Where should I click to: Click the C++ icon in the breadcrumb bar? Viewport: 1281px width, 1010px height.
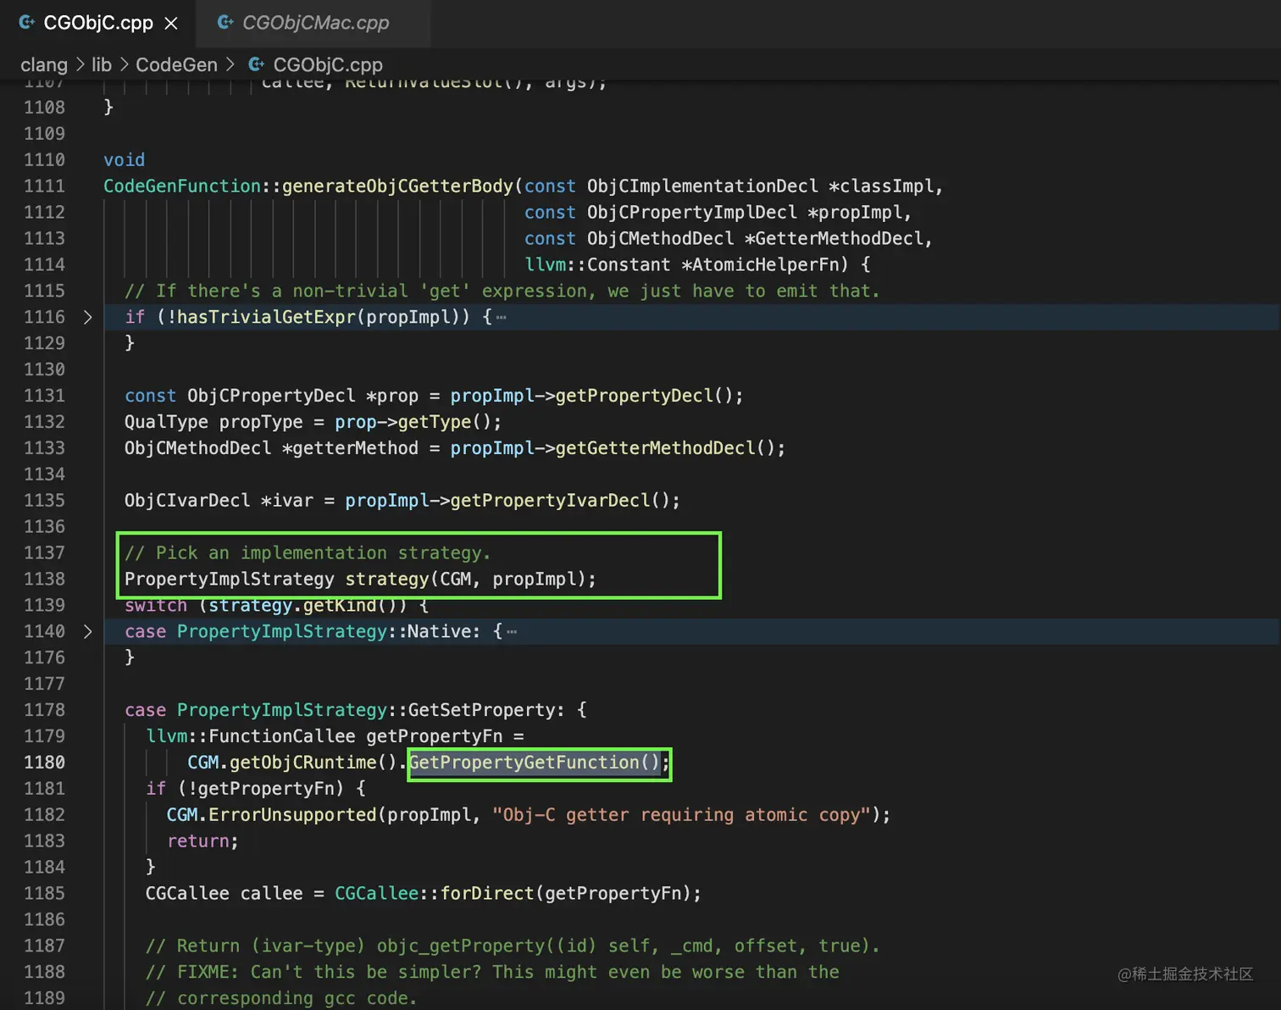click(x=255, y=64)
